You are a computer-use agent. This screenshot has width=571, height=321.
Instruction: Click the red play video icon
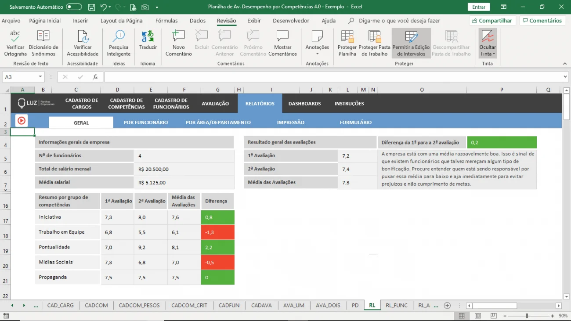coord(22,120)
